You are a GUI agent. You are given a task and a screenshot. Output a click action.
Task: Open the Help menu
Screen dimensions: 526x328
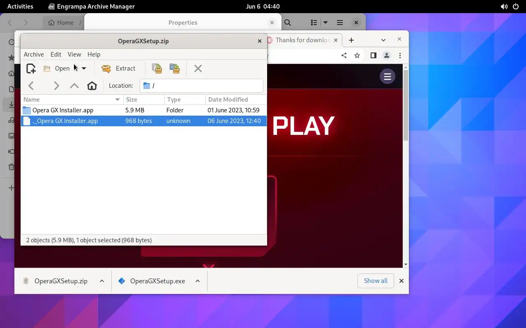(94, 55)
